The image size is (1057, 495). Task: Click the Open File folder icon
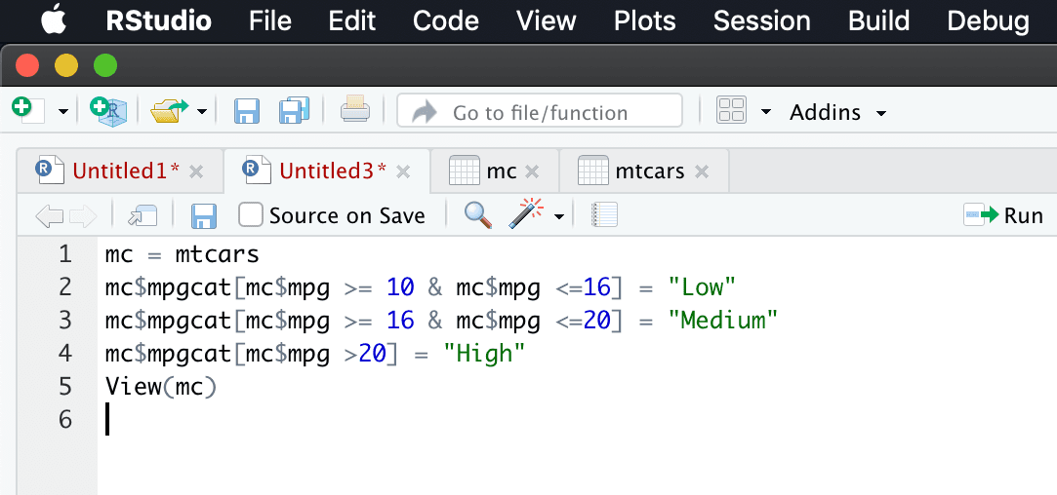click(x=170, y=111)
